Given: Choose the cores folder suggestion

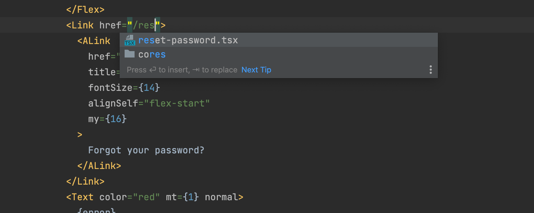Looking at the screenshot, I should click(152, 55).
